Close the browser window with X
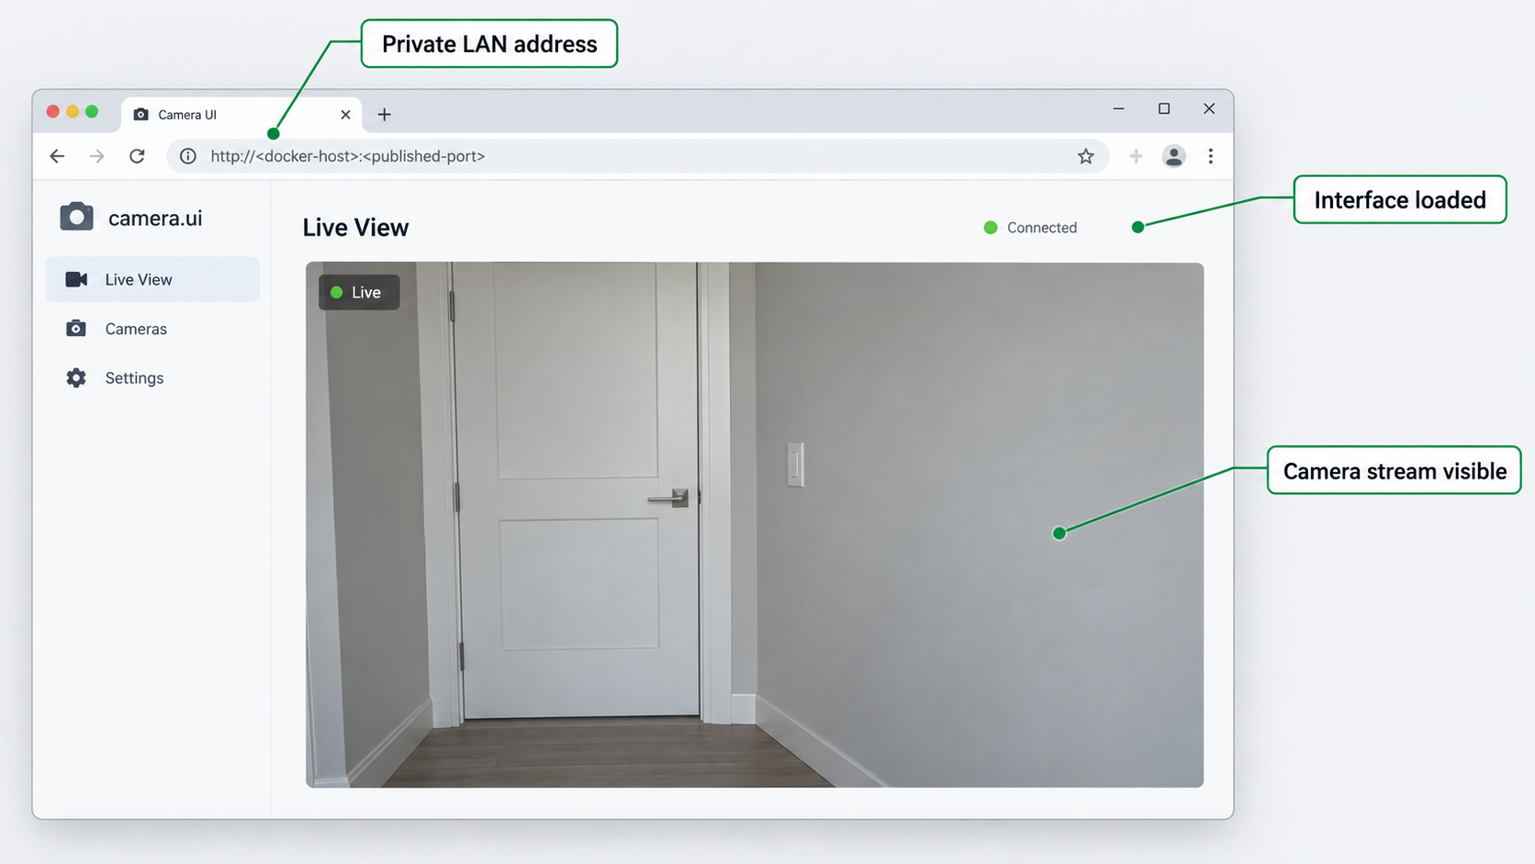Viewport: 1535px width, 864px height. point(1209,108)
